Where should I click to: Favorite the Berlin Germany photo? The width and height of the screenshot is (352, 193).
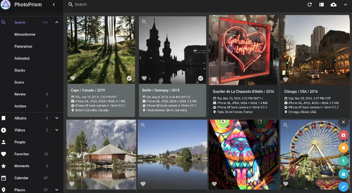click(144, 78)
